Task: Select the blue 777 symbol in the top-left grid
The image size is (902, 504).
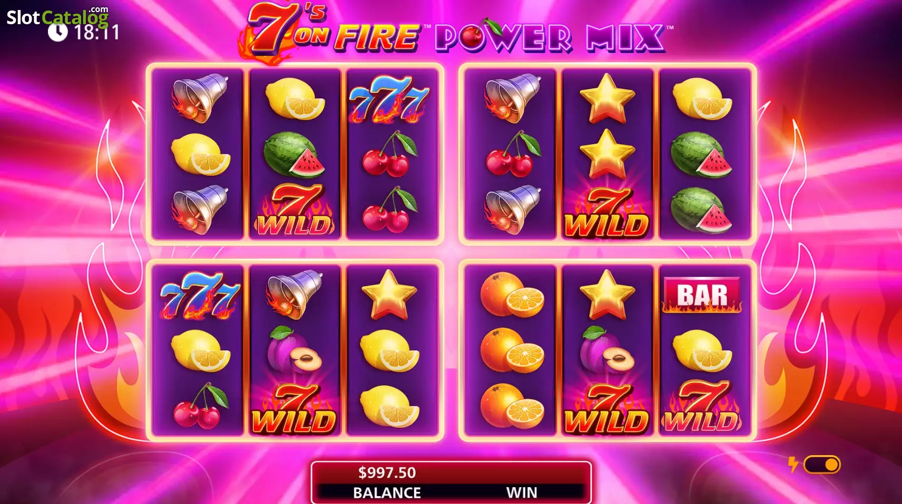Action: [x=389, y=98]
